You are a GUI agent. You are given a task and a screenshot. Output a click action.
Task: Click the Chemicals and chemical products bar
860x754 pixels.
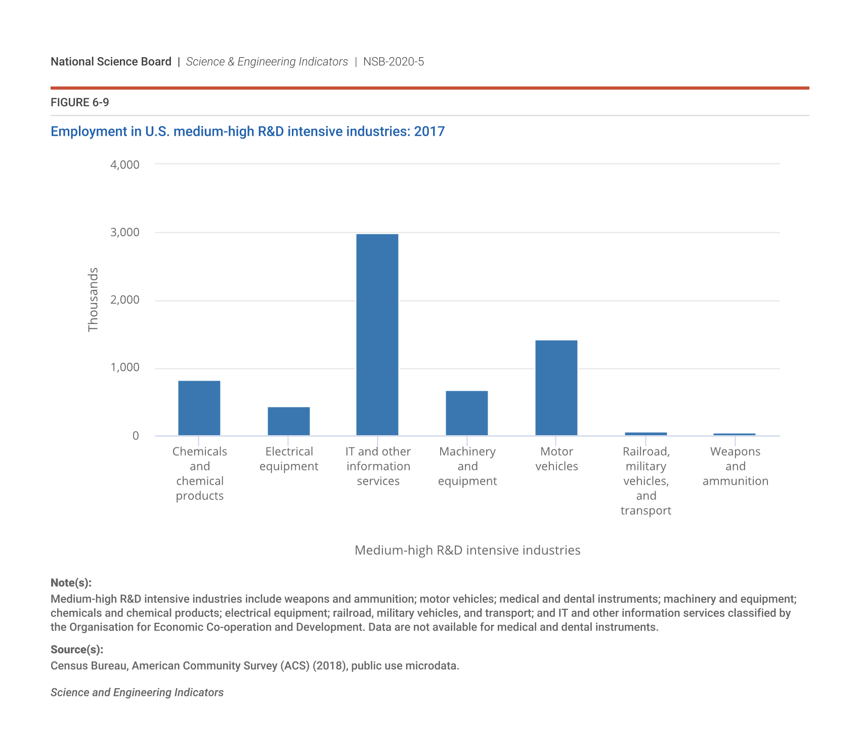pyautogui.click(x=199, y=408)
